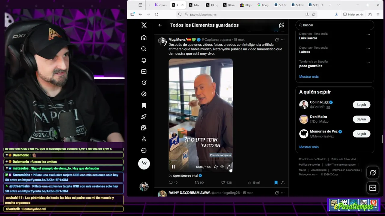
Task: Click Mostrar más under trends
Action: [x=309, y=76]
